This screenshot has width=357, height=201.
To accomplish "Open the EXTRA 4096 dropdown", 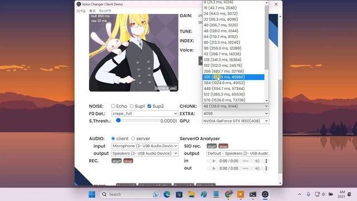I will tap(235, 113).
